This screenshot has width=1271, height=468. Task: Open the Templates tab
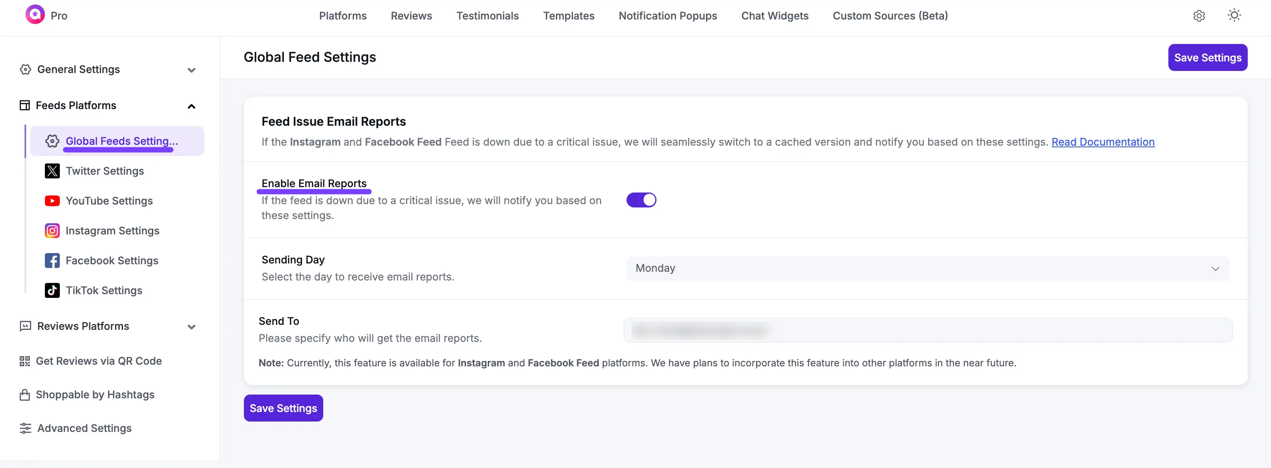[568, 16]
